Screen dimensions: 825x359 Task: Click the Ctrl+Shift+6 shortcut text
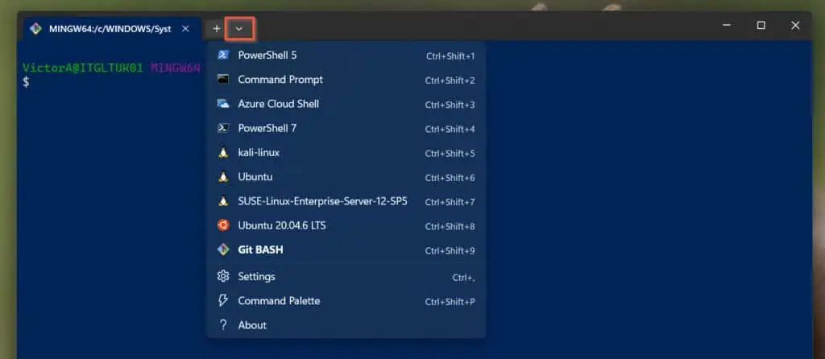pos(450,178)
